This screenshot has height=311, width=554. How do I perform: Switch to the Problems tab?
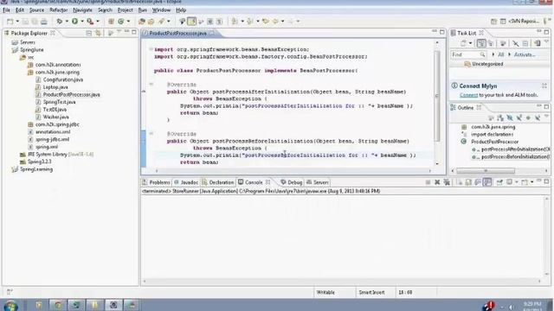(x=156, y=182)
